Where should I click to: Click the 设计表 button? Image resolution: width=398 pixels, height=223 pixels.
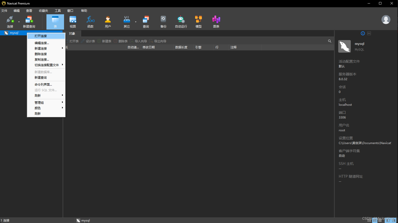pyautogui.click(x=88, y=41)
